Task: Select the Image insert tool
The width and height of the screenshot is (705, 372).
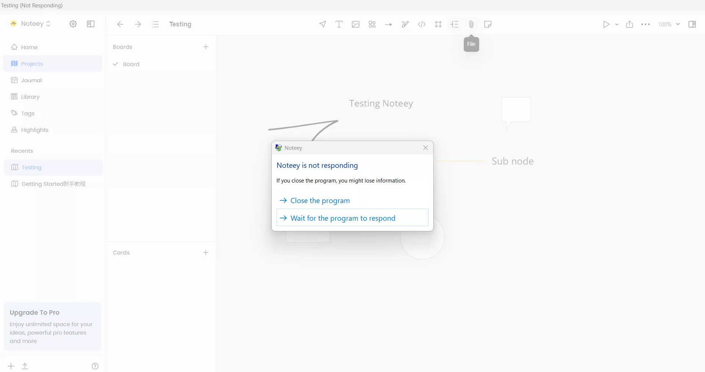Action: click(355, 24)
